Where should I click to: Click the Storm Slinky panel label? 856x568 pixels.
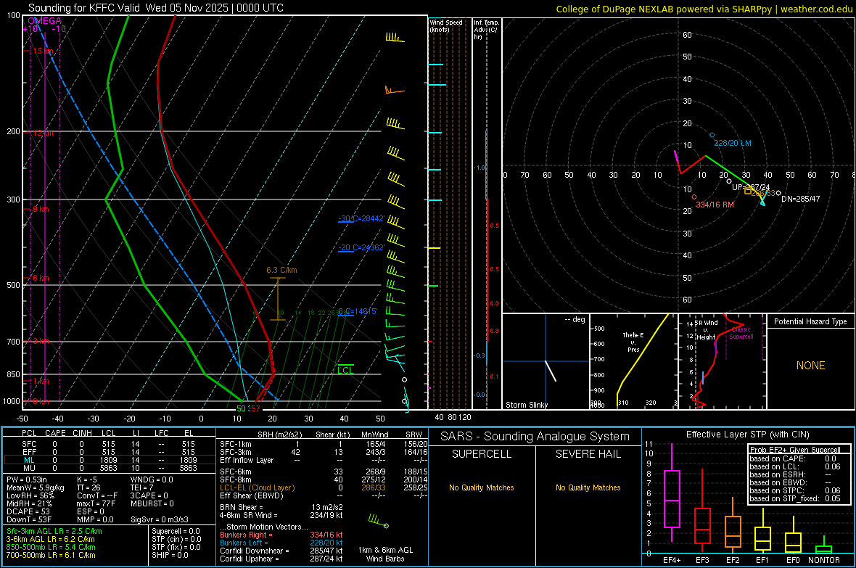526,405
